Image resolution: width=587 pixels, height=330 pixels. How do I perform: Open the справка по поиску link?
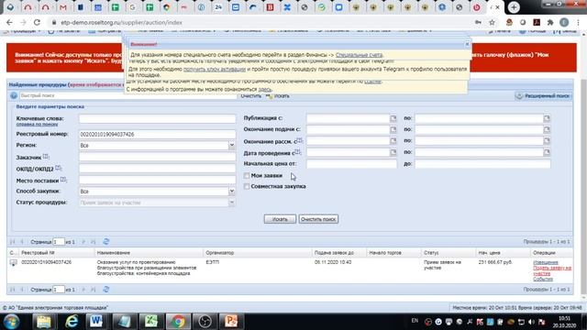coord(37,125)
